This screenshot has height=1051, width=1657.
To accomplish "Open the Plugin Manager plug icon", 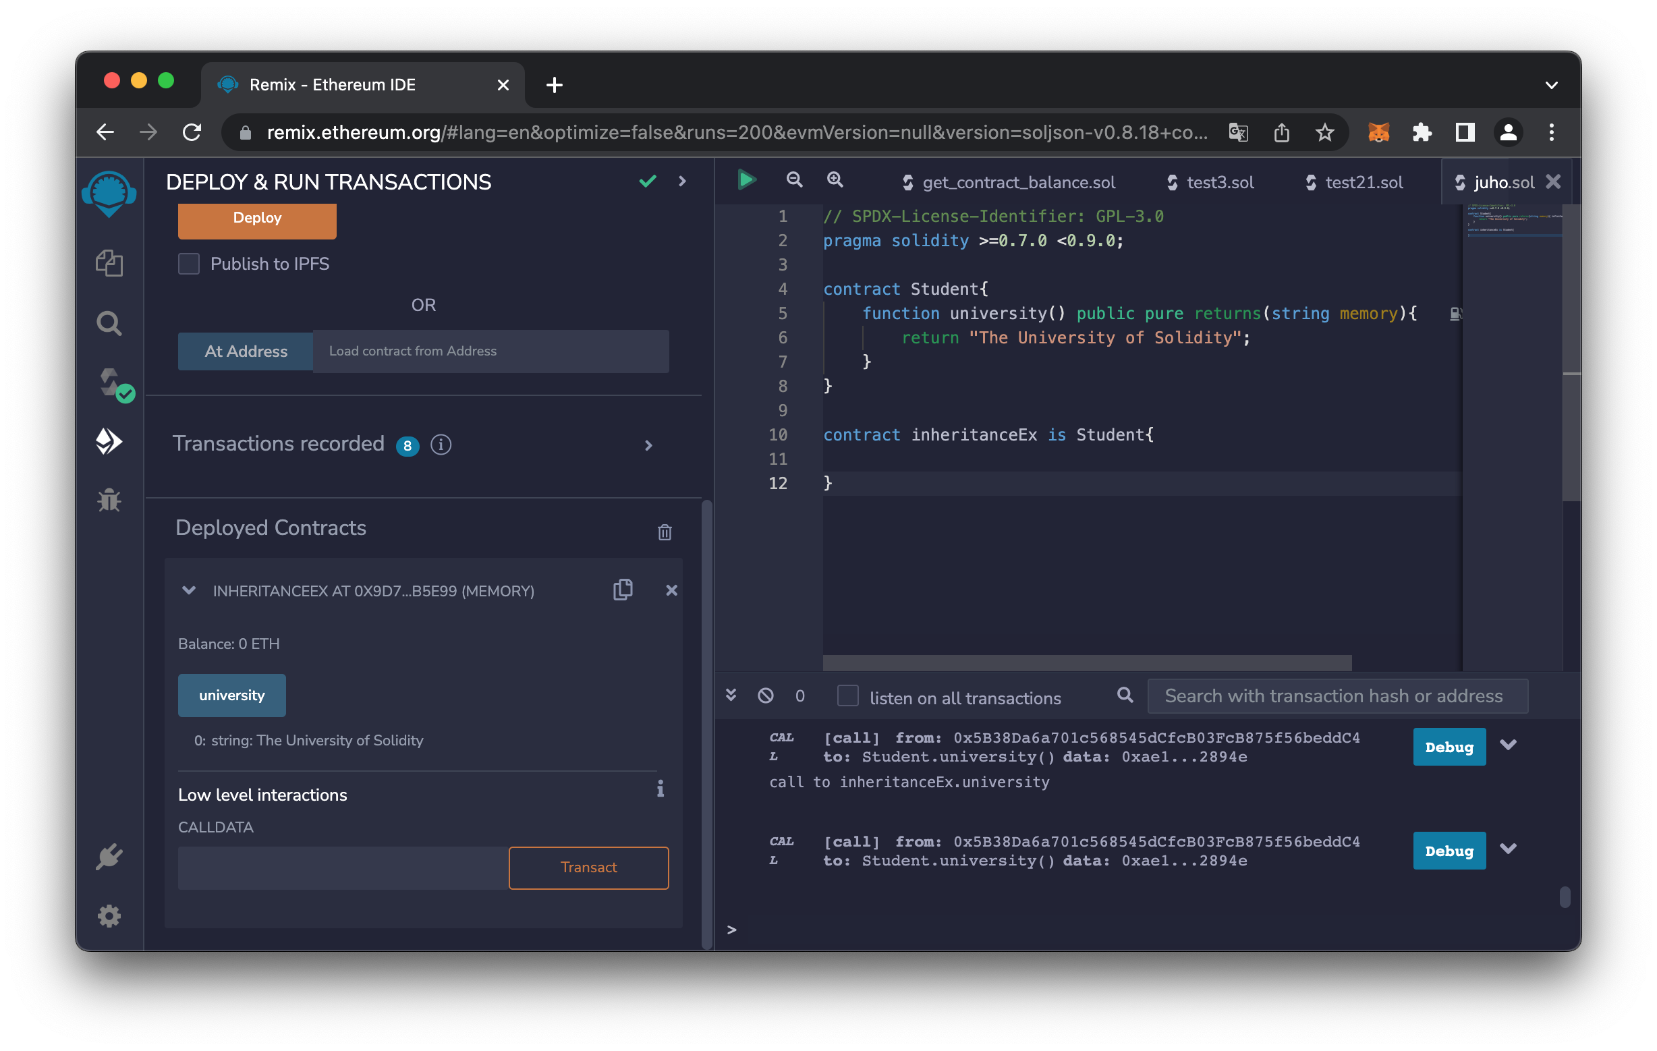I will click(109, 856).
